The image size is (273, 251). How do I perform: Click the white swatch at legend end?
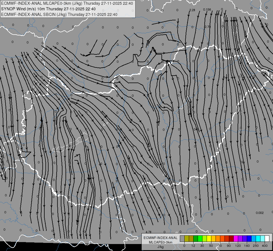(267, 238)
